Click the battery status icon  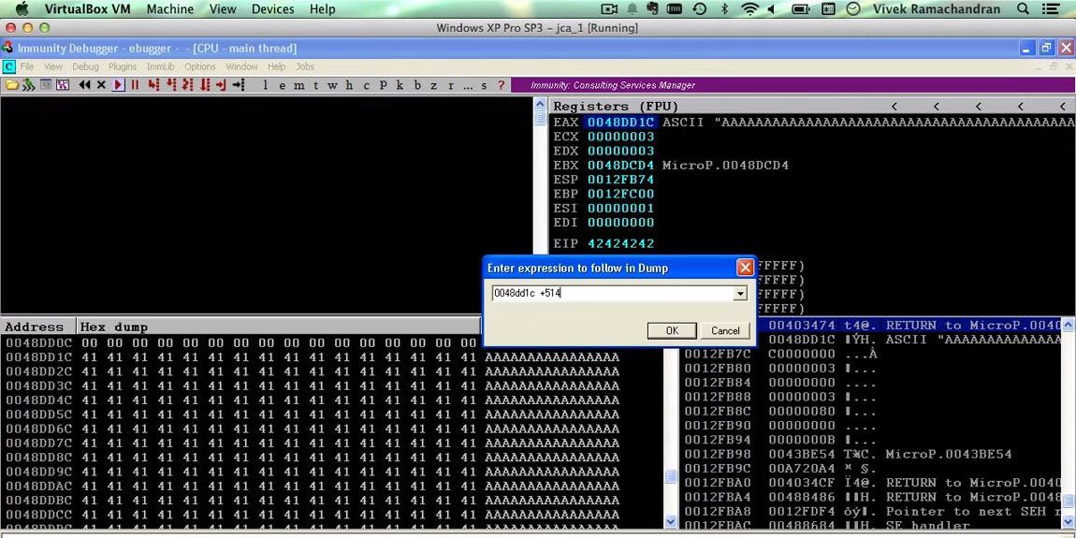click(x=801, y=9)
